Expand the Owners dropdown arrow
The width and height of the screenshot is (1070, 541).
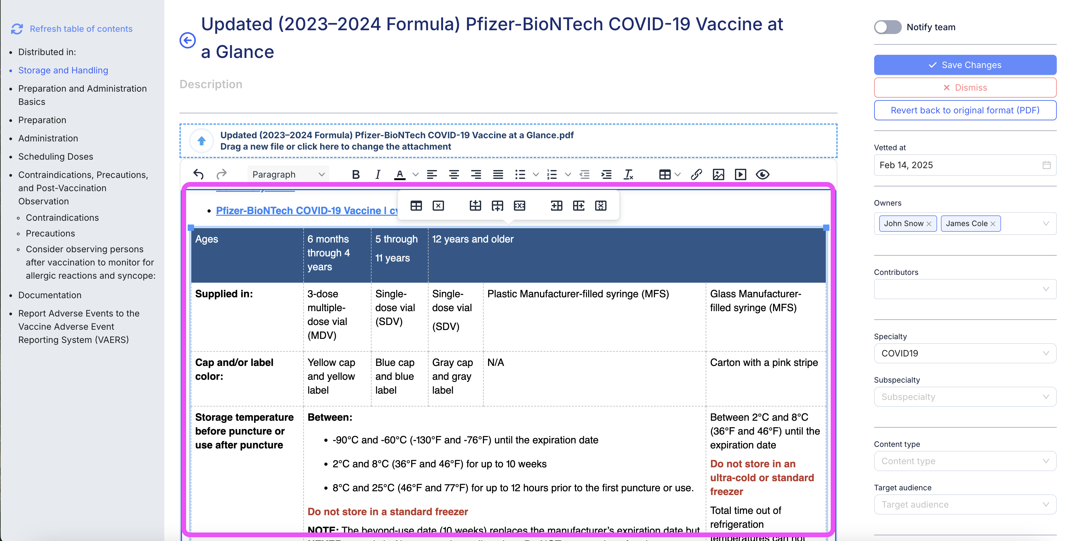(1046, 224)
